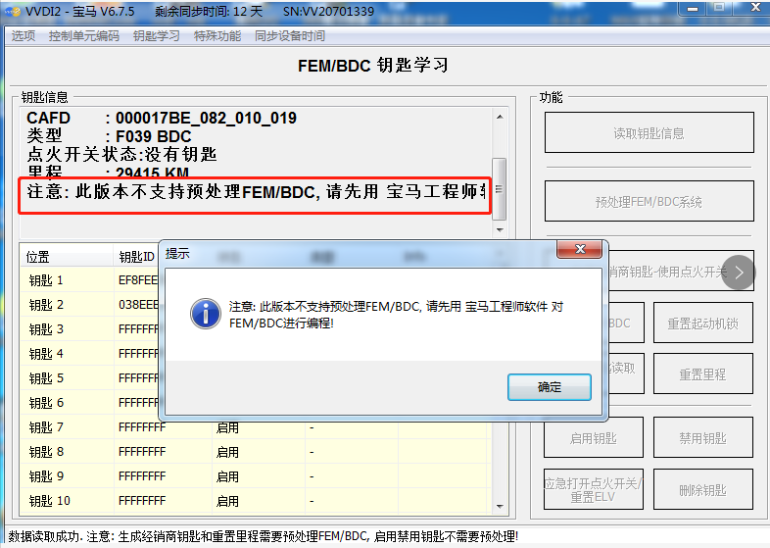This screenshot has height=548, width=770.
Task: Open the 钥匙学习 menu
Action: 156,36
